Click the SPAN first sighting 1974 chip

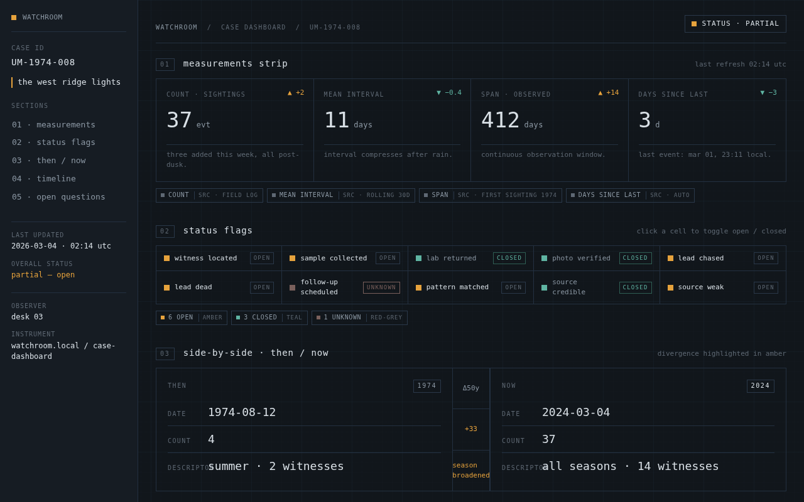tap(491, 195)
